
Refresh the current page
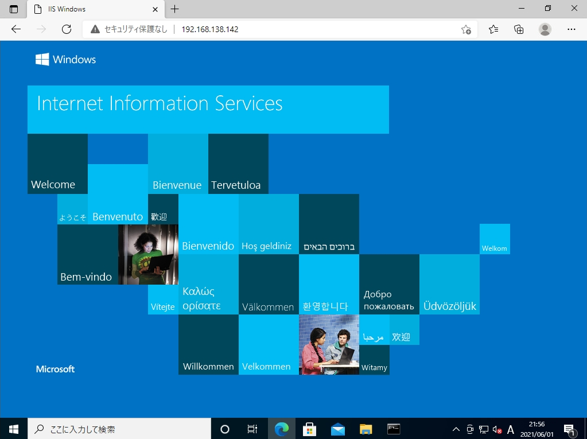click(67, 29)
